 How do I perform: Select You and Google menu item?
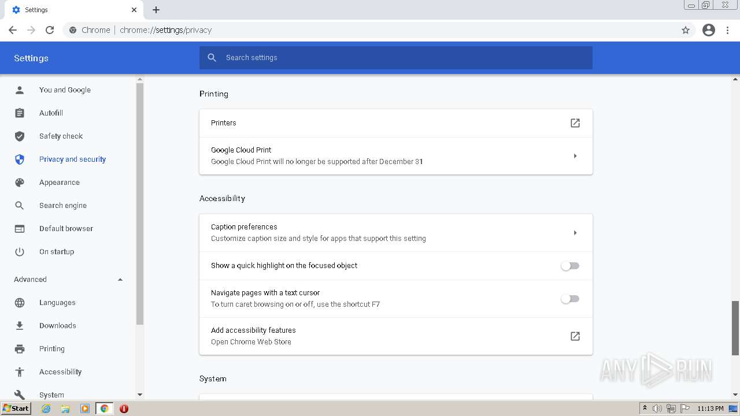coord(65,90)
